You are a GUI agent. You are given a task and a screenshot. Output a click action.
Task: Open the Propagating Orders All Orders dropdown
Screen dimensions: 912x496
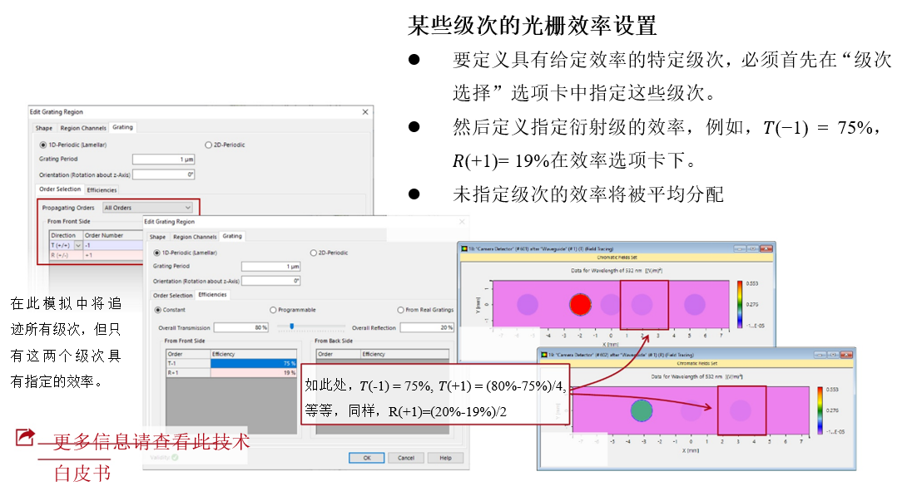click(x=148, y=208)
